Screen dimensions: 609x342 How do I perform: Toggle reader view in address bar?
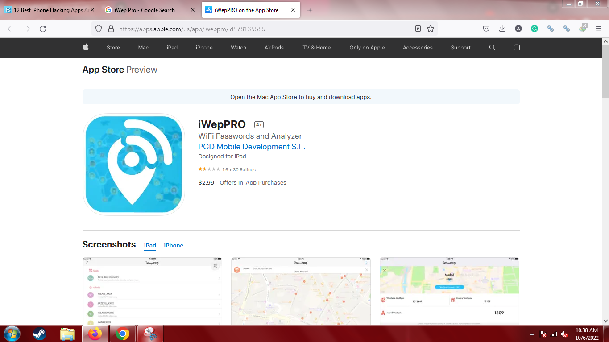(418, 29)
